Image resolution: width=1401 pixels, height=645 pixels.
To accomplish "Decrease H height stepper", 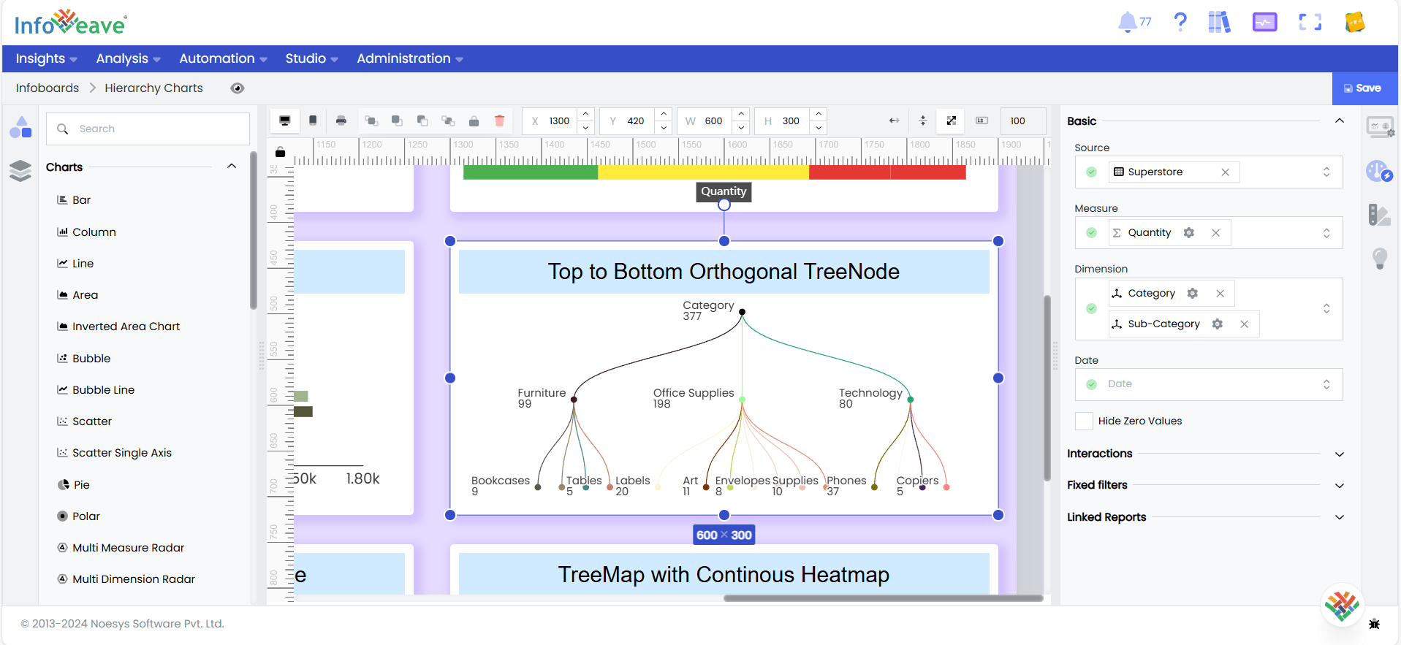I will 819,127.
